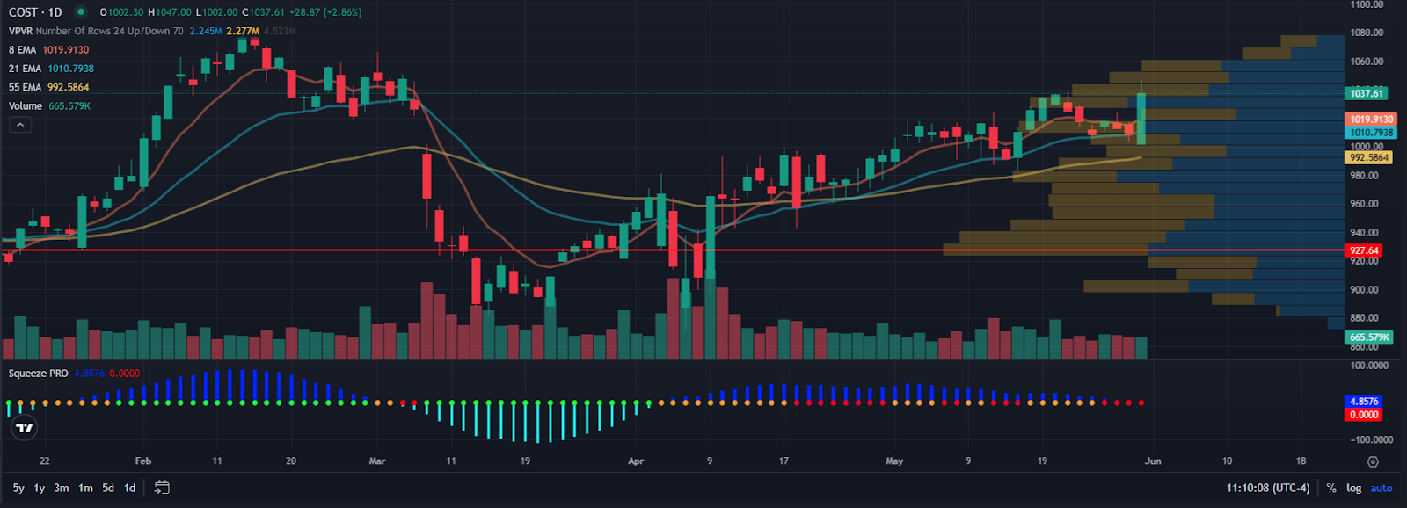This screenshot has width=1407, height=508.
Task: Click the 4.8576 Squeeze PRO axis label
Action: 1364,402
